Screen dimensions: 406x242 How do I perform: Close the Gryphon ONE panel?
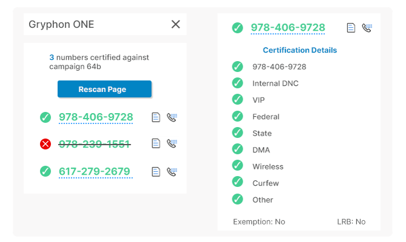(175, 25)
